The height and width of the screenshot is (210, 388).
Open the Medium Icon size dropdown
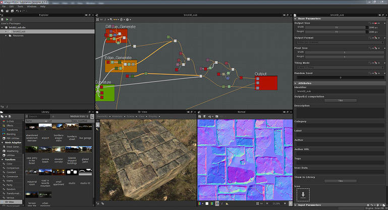pyautogui.click(x=79, y=117)
